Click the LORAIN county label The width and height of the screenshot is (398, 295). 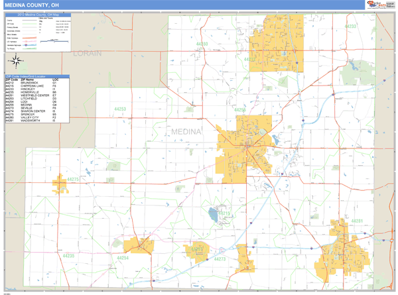click(x=88, y=52)
